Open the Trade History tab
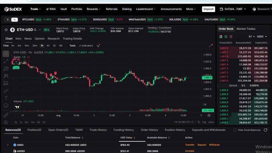This screenshot has width=272, height=153. pos(98,130)
